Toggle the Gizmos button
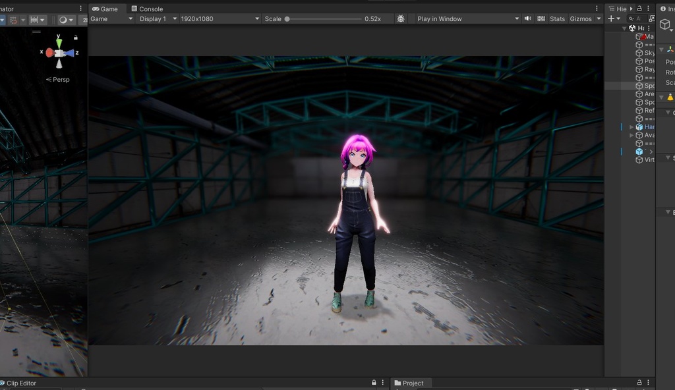The width and height of the screenshot is (675, 390). click(x=581, y=19)
